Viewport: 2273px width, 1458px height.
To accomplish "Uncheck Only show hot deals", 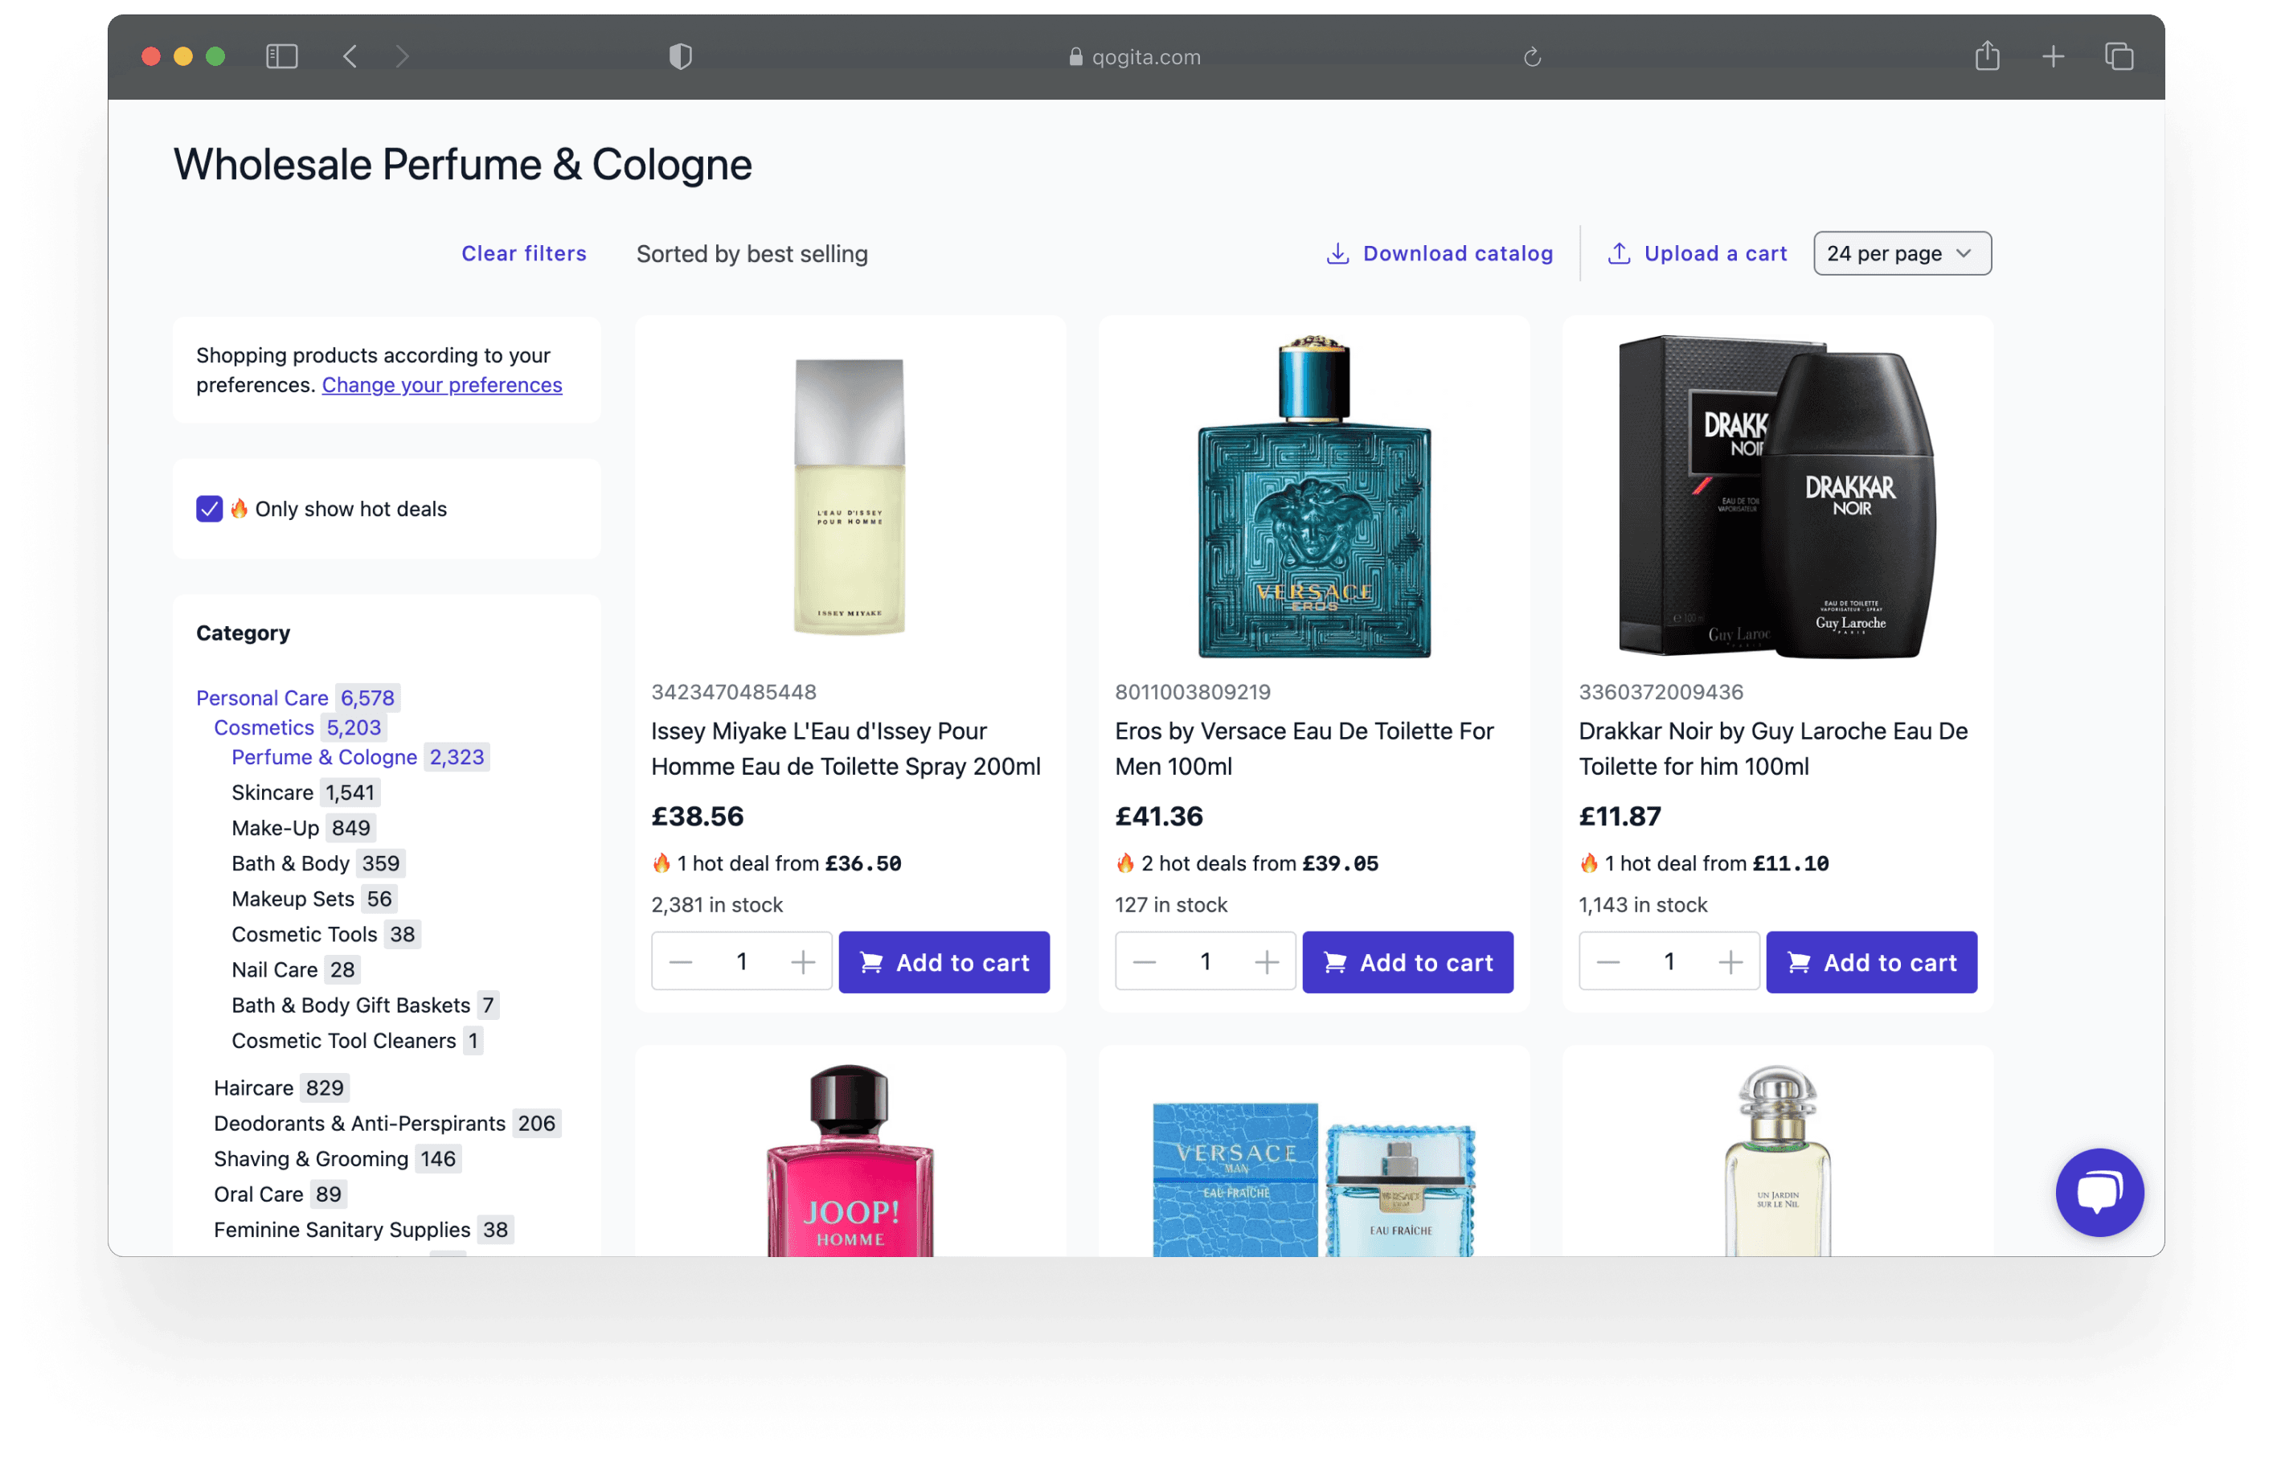I will coord(209,509).
